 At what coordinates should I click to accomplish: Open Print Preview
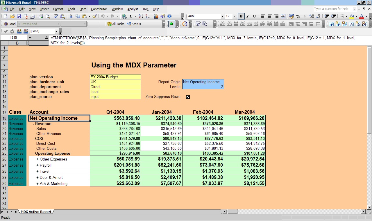pyautogui.click(x=48, y=16)
